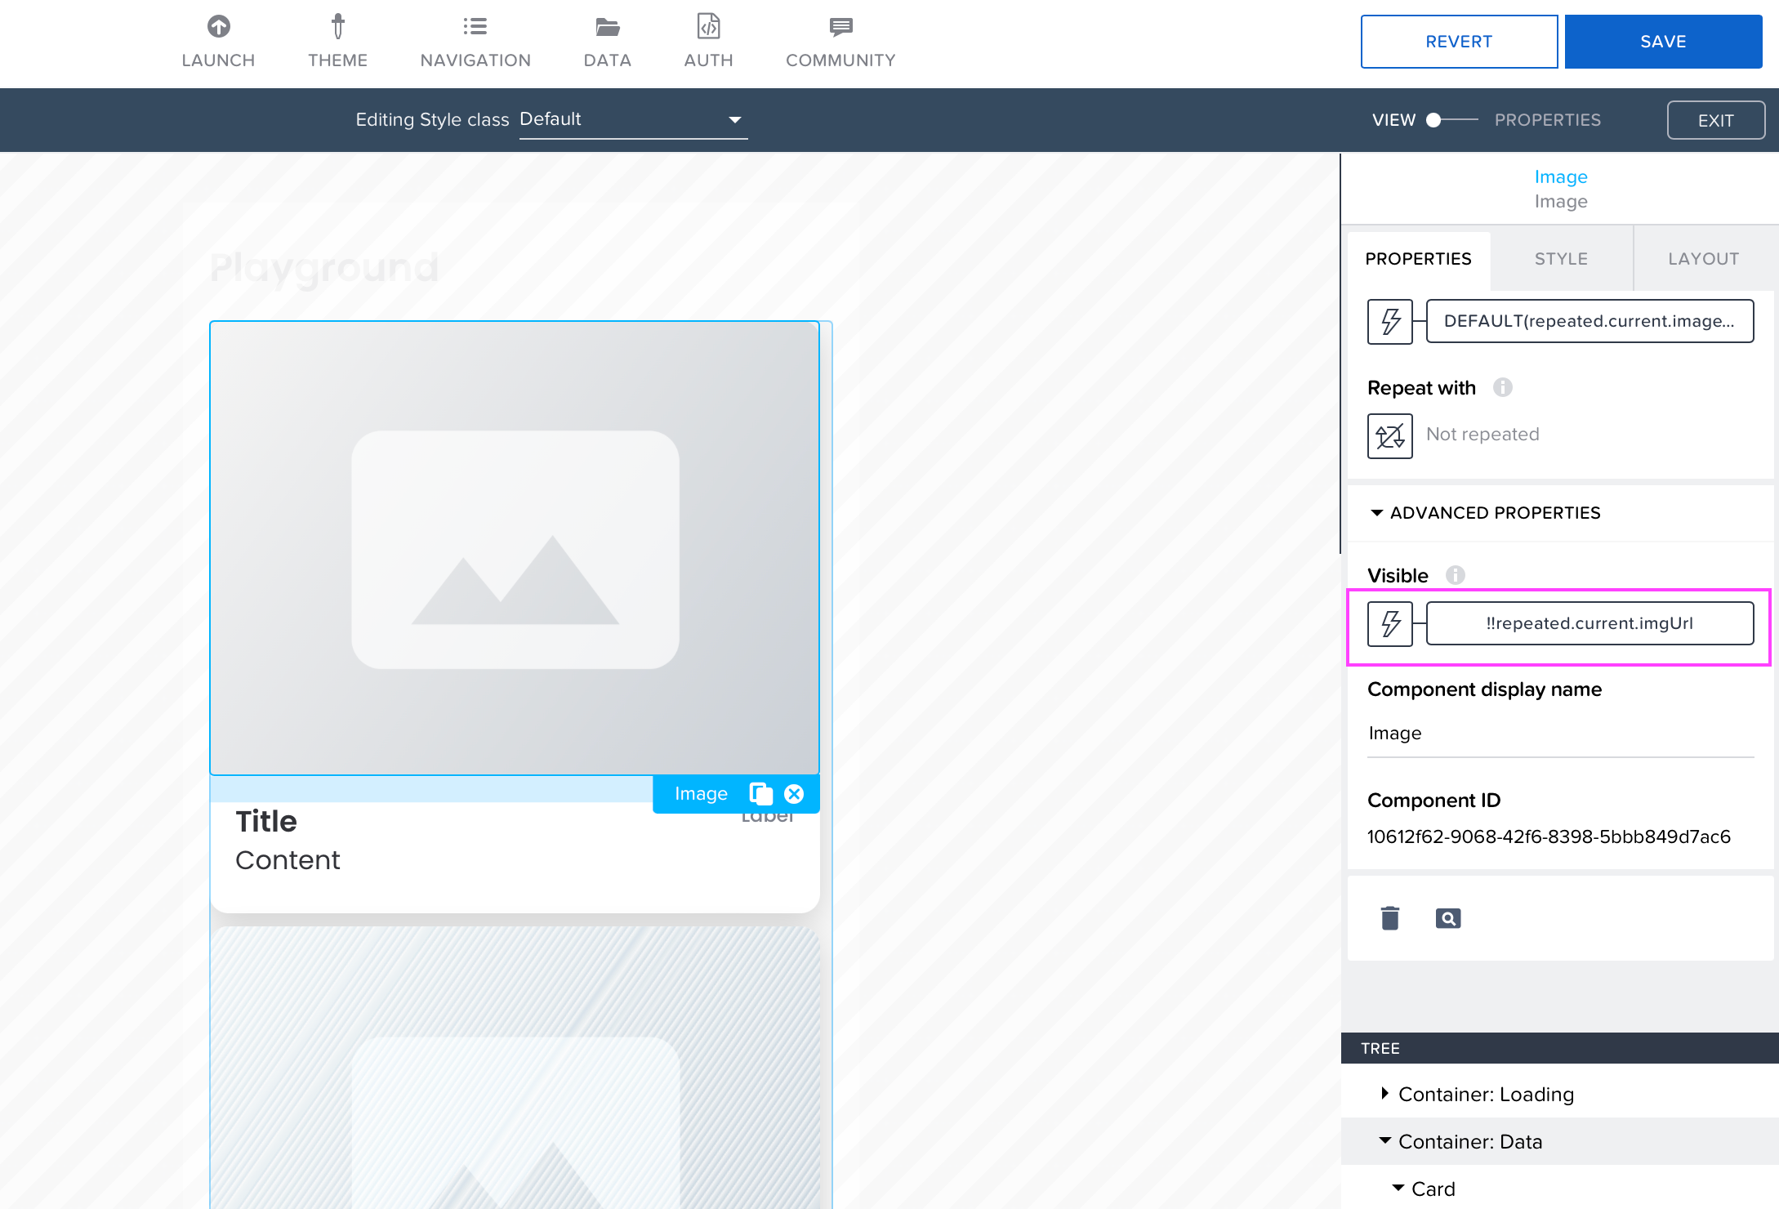Open the Editing Style class Default dropdown
1779x1209 pixels.
tap(633, 120)
